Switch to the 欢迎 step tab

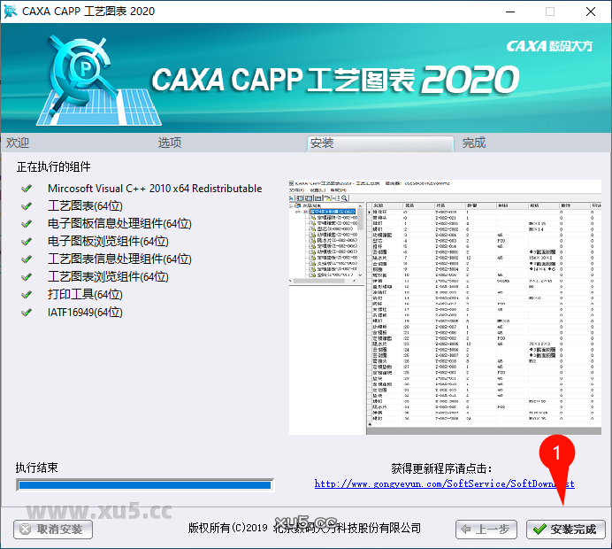[x=19, y=143]
